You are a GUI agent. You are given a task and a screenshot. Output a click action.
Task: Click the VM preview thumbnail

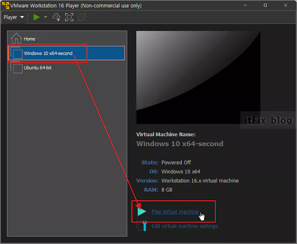tap(198, 78)
